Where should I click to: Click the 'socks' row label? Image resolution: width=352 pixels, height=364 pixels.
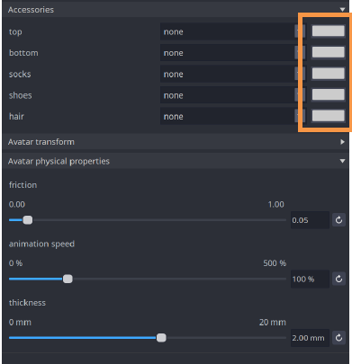(20, 74)
